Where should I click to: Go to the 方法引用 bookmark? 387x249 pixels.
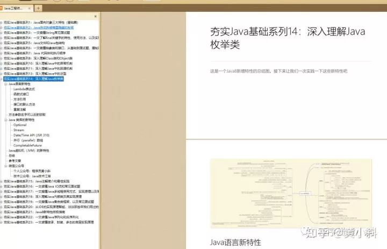(x=19, y=99)
